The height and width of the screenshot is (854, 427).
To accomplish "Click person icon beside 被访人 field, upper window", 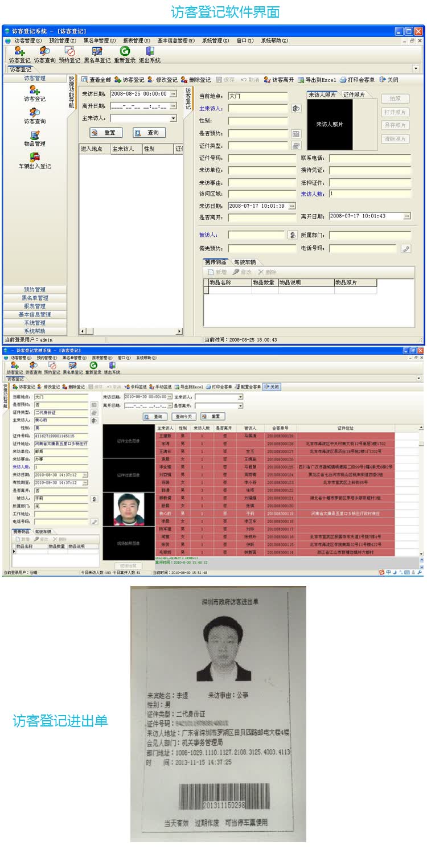I will [293, 235].
